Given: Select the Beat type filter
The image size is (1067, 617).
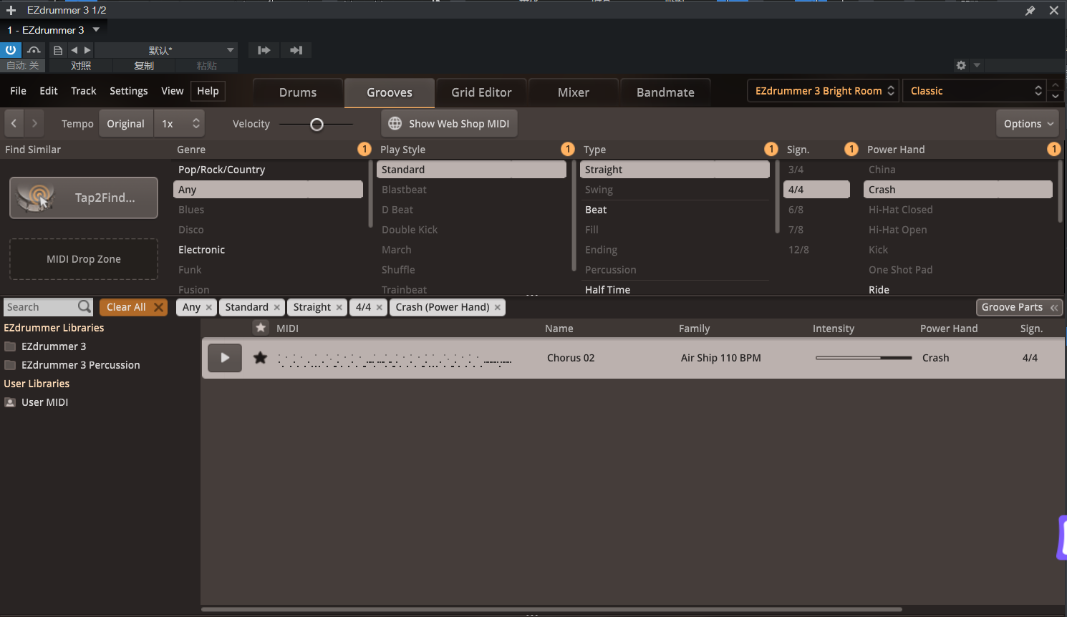Looking at the screenshot, I should coord(596,210).
